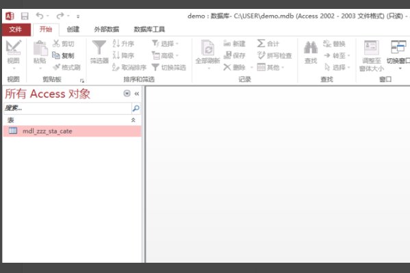Image resolution: width=410 pixels, height=273 pixels.
Task: Collapse the 表 tables group
Action: coord(133,120)
